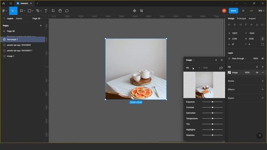Click the Share button
This screenshot has height=150, width=267.
point(233,11)
